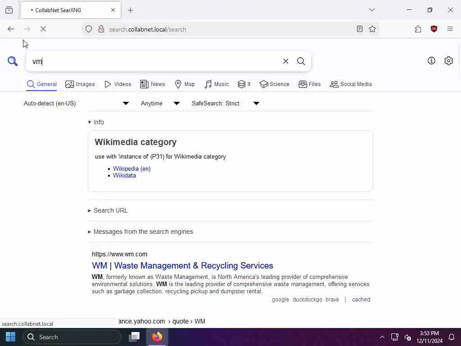Open Task View on the taskbar

point(134,337)
